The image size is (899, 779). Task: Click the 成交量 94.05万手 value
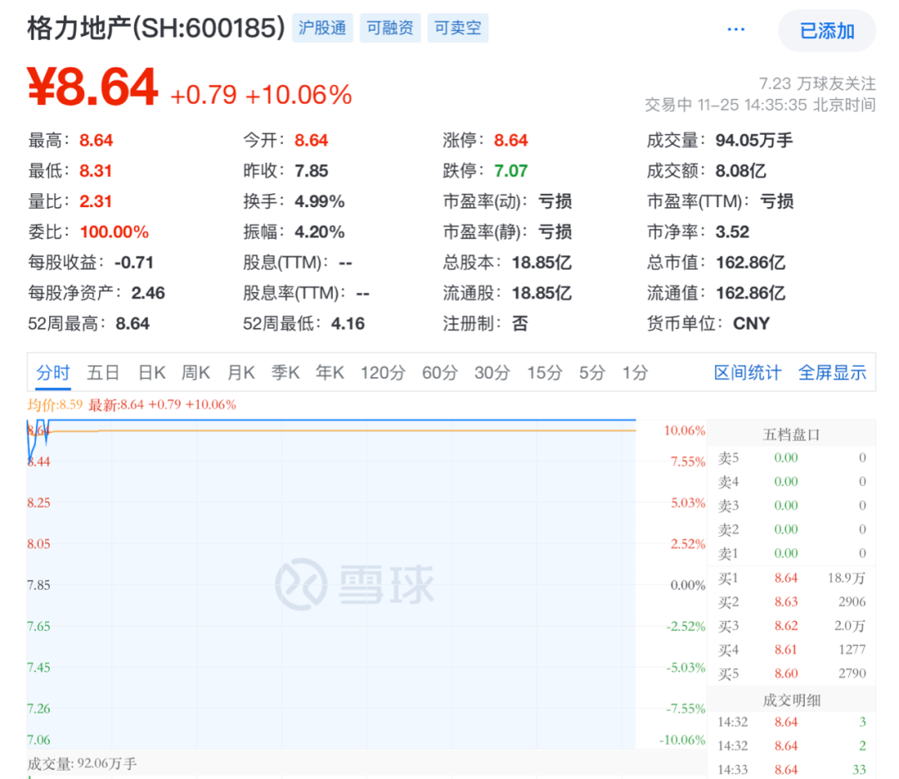[x=754, y=140]
